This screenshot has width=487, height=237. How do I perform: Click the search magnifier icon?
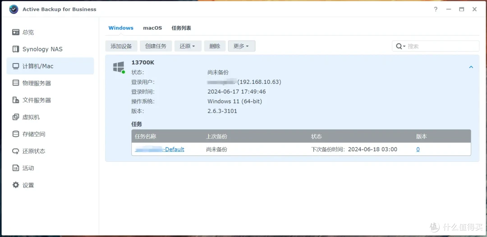click(x=399, y=46)
